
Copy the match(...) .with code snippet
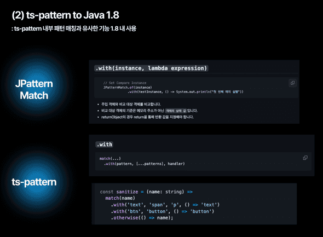click(305, 158)
